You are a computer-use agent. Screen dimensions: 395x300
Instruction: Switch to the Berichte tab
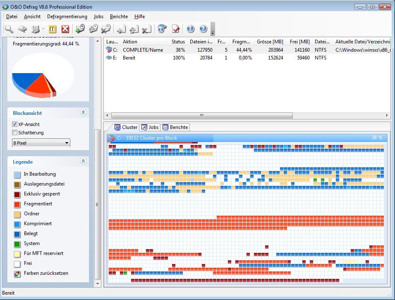[x=176, y=127]
